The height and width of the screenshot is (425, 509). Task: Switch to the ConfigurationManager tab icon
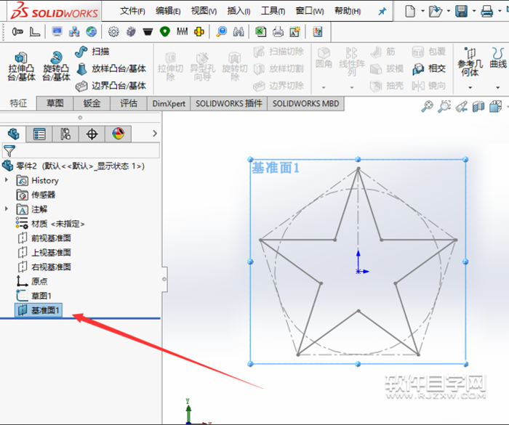[x=65, y=134]
